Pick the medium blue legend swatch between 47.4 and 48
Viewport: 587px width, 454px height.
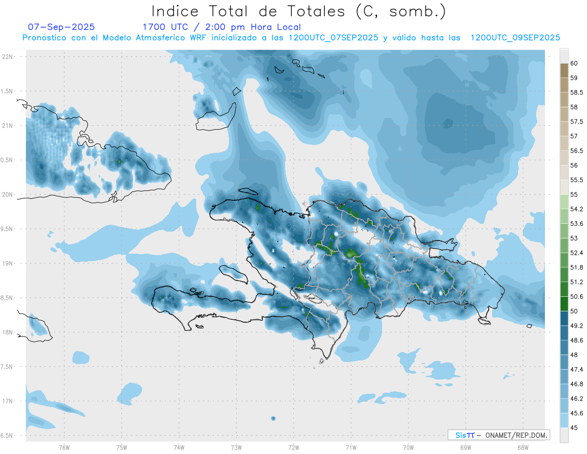point(564,362)
